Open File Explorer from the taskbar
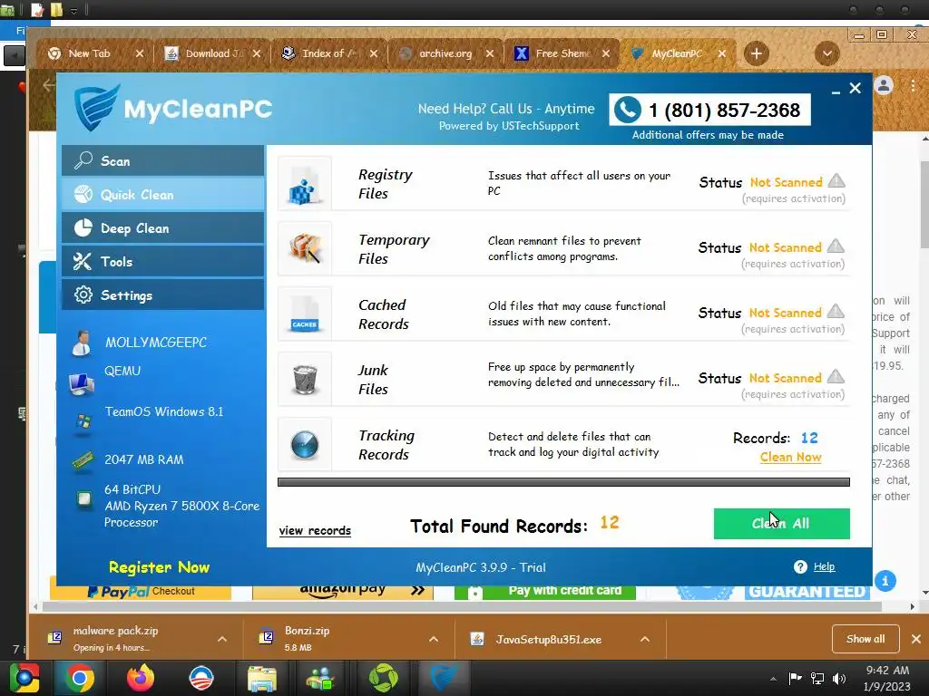The height and width of the screenshot is (696, 929). pos(262,678)
